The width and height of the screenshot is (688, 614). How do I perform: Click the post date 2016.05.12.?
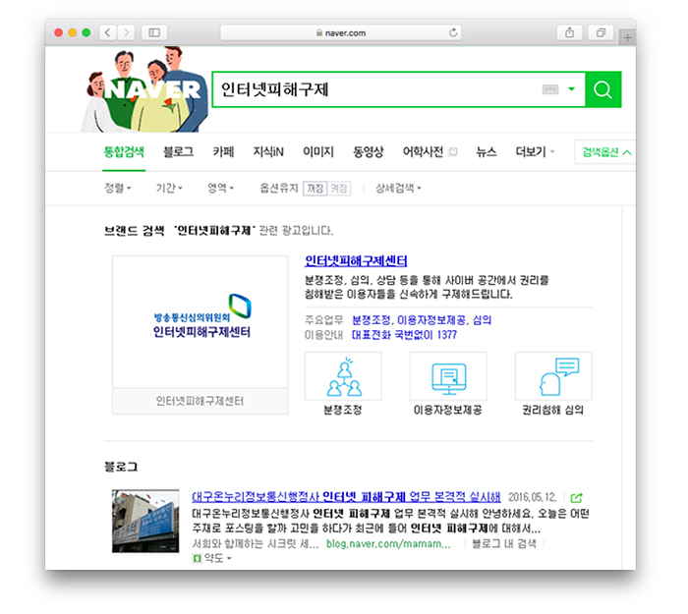pos(533,497)
